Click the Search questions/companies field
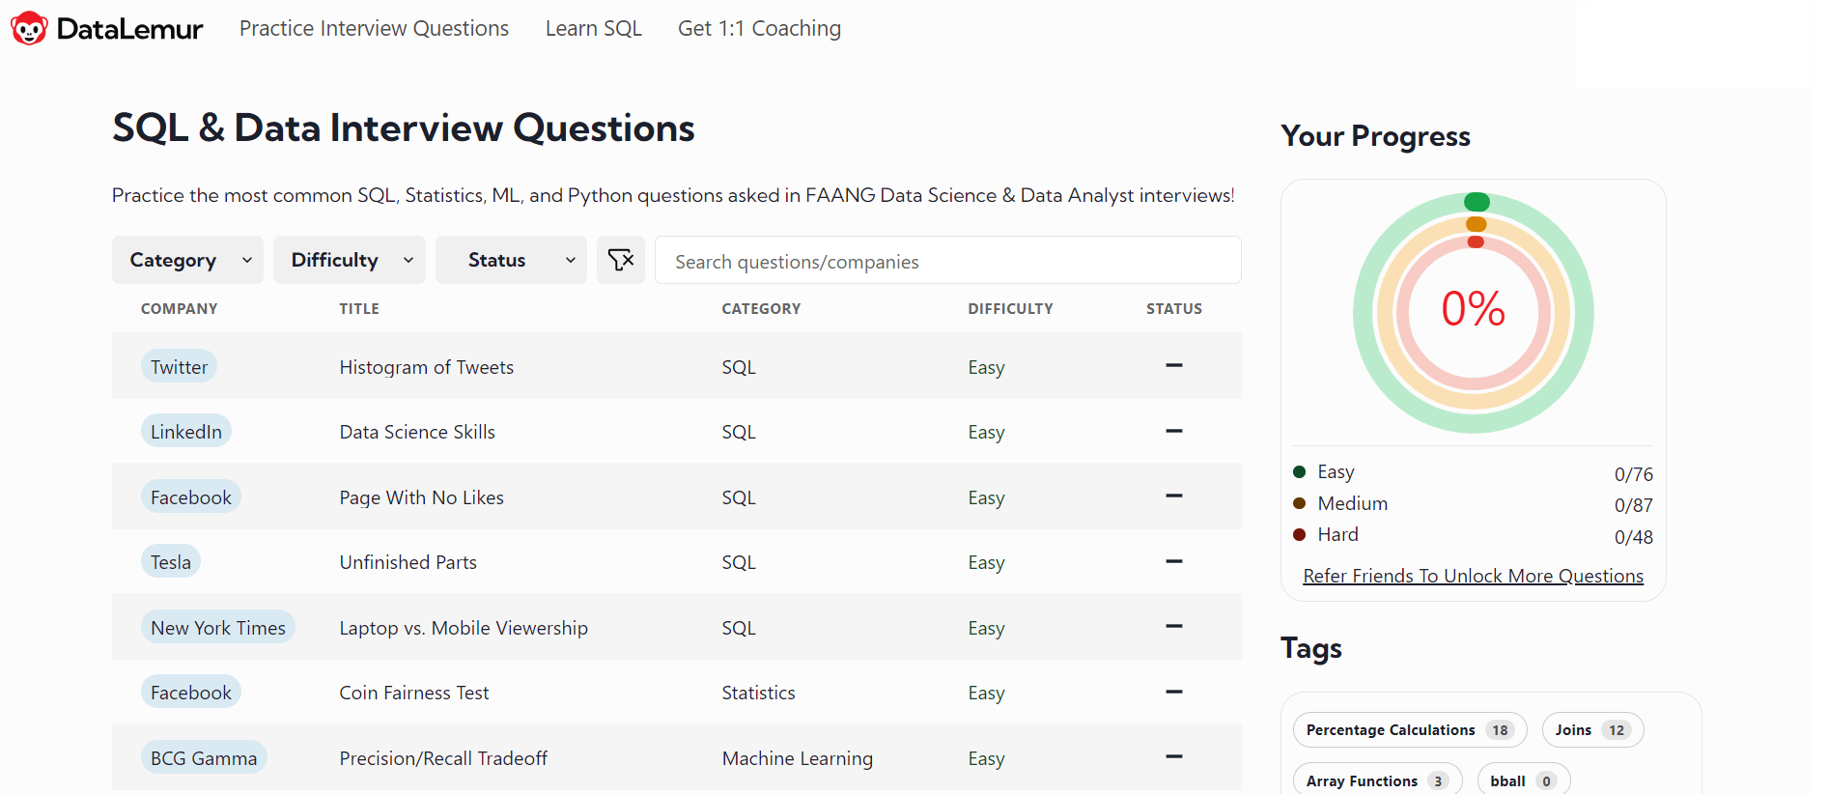This screenshot has height=794, width=1829. [948, 261]
